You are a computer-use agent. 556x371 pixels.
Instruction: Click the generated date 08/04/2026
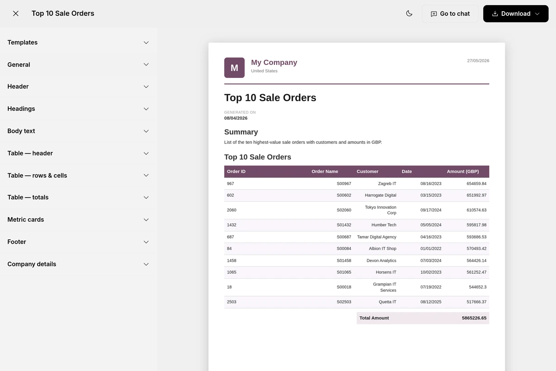(236, 118)
